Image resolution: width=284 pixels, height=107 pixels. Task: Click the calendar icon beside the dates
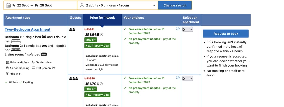click(x=8, y=5)
